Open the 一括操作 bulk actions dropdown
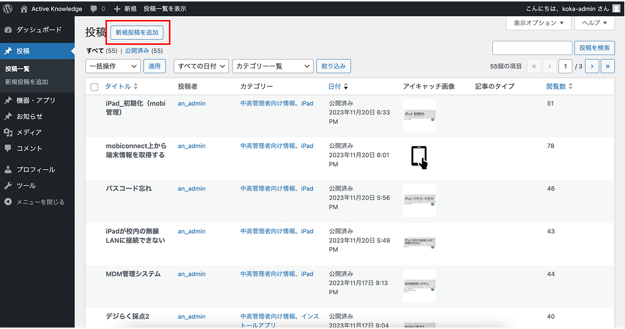The width and height of the screenshot is (625, 329). pyautogui.click(x=113, y=66)
